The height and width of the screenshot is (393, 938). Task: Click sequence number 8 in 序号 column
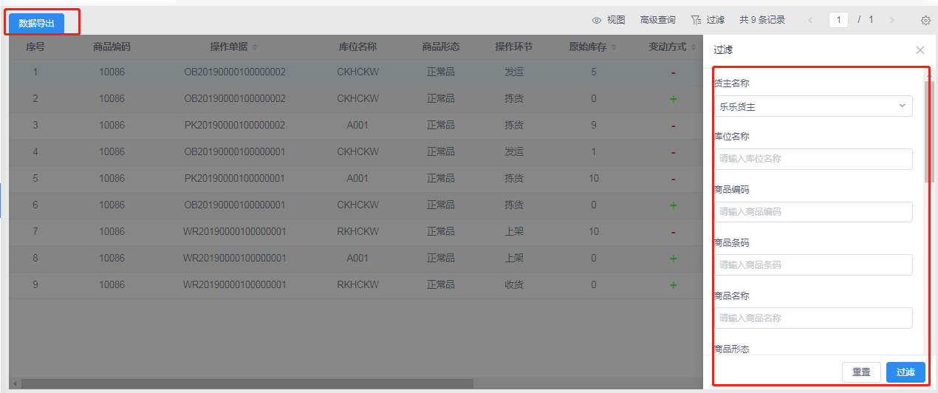point(35,259)
